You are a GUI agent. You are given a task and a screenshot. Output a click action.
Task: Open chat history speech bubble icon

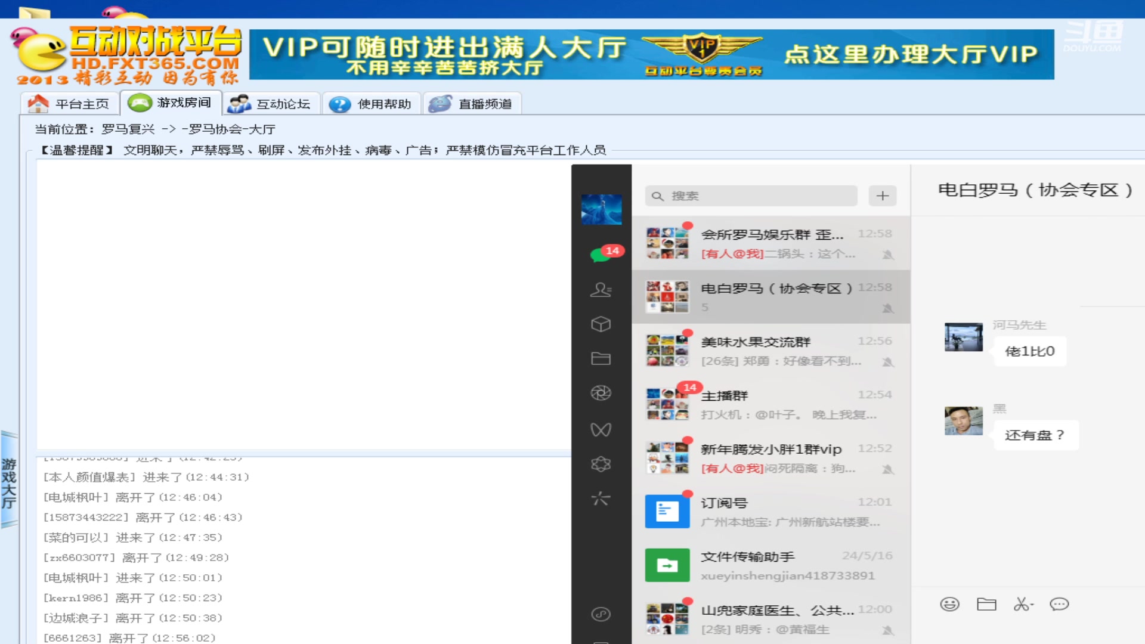1060,604
